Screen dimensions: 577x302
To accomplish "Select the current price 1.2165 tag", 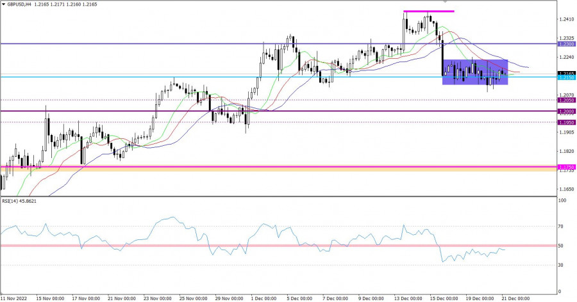I will [566, 74].
